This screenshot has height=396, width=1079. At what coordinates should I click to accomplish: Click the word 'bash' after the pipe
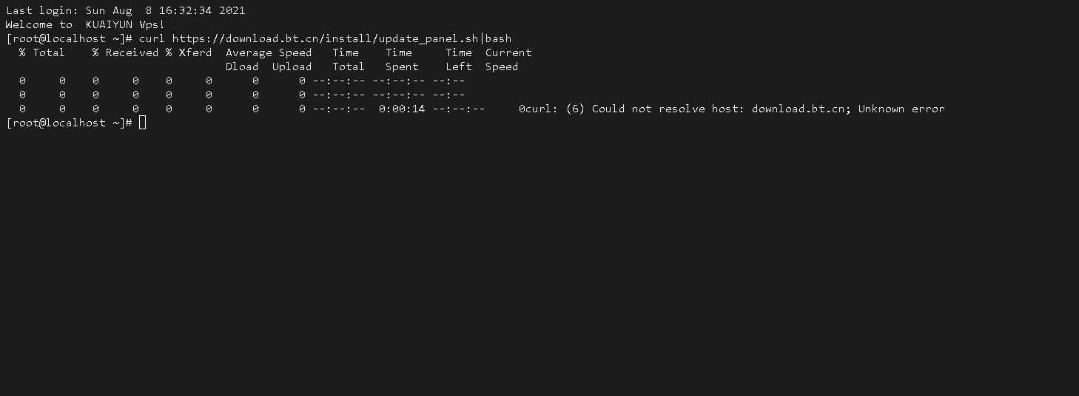498,38
